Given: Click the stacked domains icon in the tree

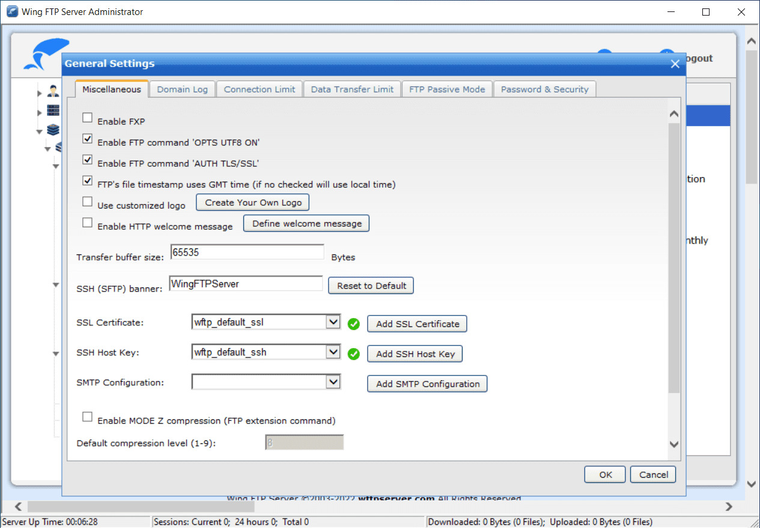Looking at the screenshot, I should (x=53, y=130).
